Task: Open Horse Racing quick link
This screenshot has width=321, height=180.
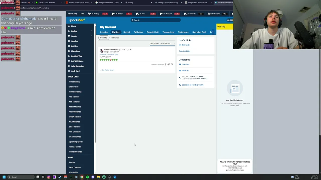Action: 74,82
